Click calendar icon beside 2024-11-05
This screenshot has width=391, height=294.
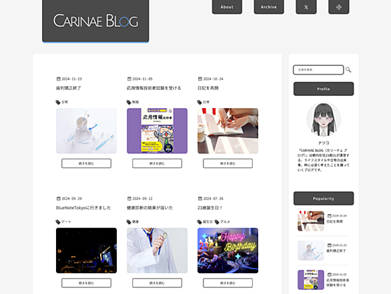(x=129, y=79)
